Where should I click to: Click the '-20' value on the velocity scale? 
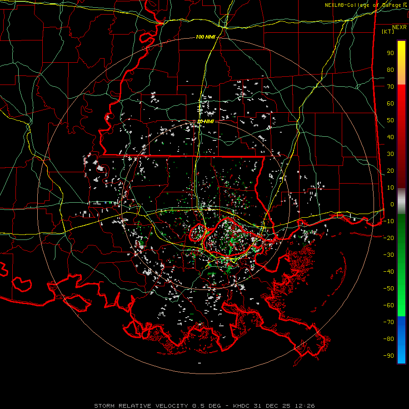(389, 238)
